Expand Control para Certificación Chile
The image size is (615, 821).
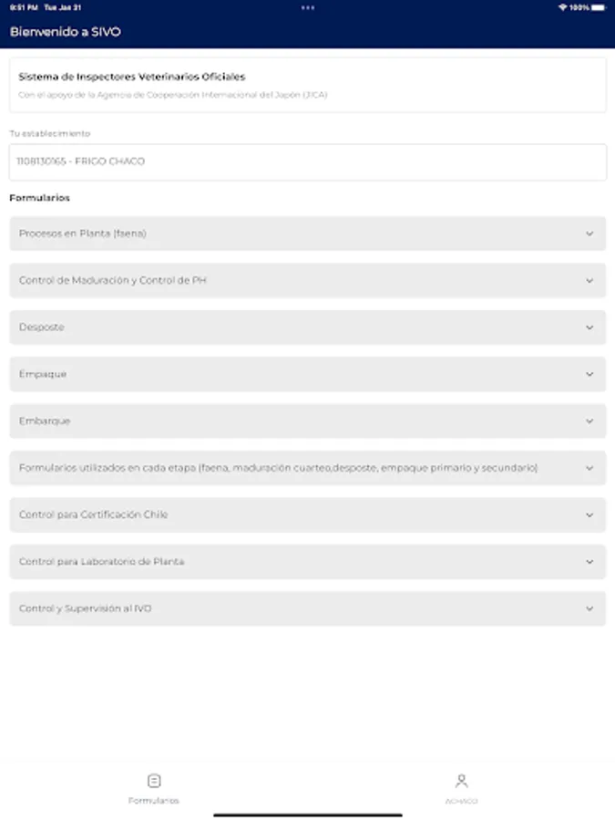tap(307, 514)
